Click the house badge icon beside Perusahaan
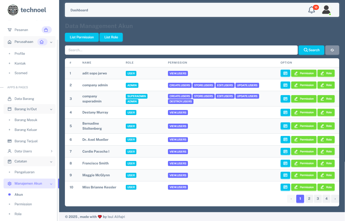 pyautogui.click(x=42, y=42)
